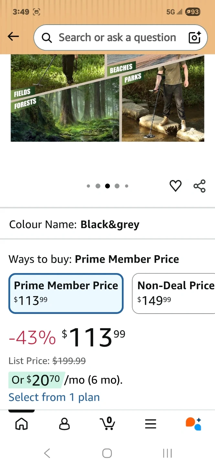Jump to the fourth image dot
The width and height of the screenshot is (215, 467).
[117, 186]
